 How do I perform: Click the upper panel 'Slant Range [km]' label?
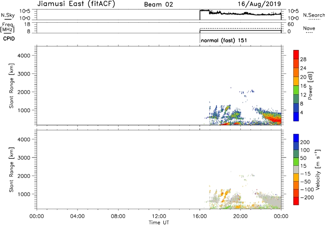click(11, 86)
